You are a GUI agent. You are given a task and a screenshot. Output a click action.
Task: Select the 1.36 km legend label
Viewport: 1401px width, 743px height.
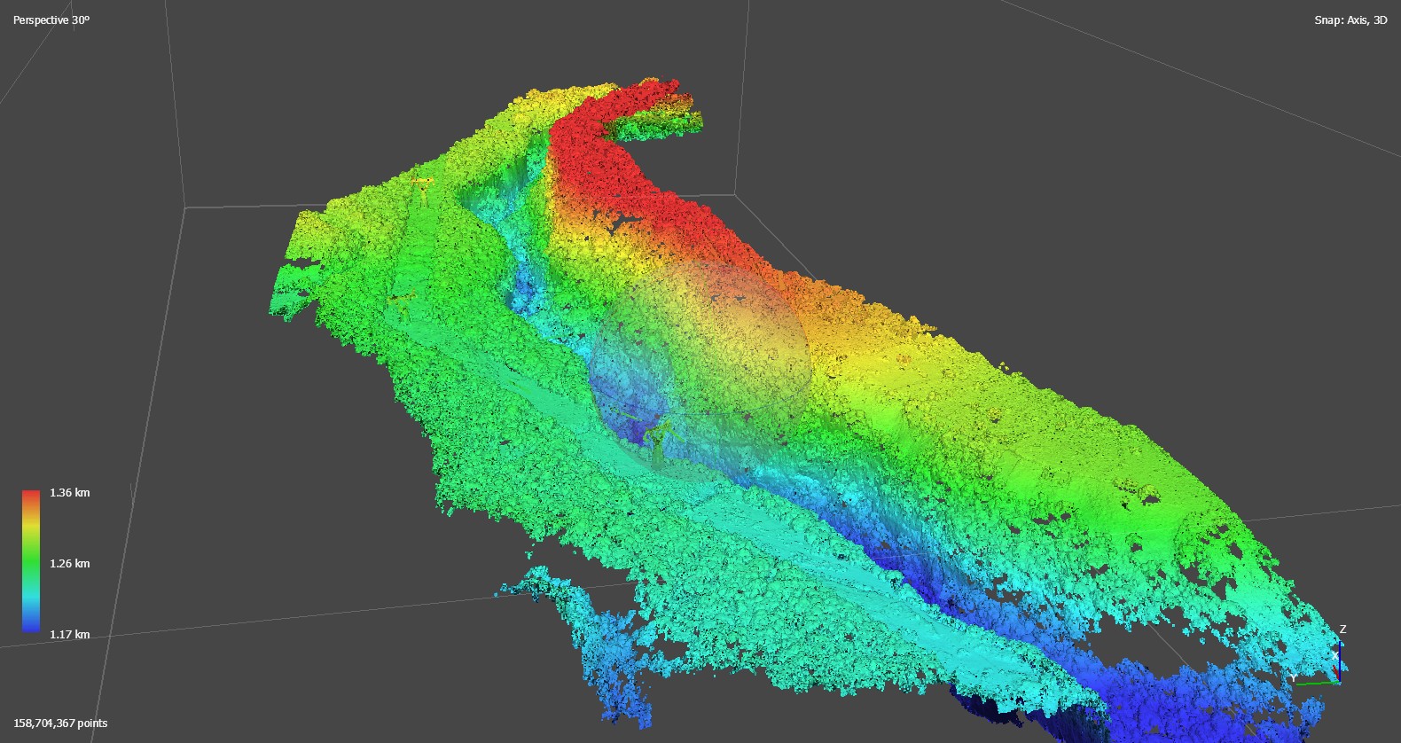pos(69,493)
